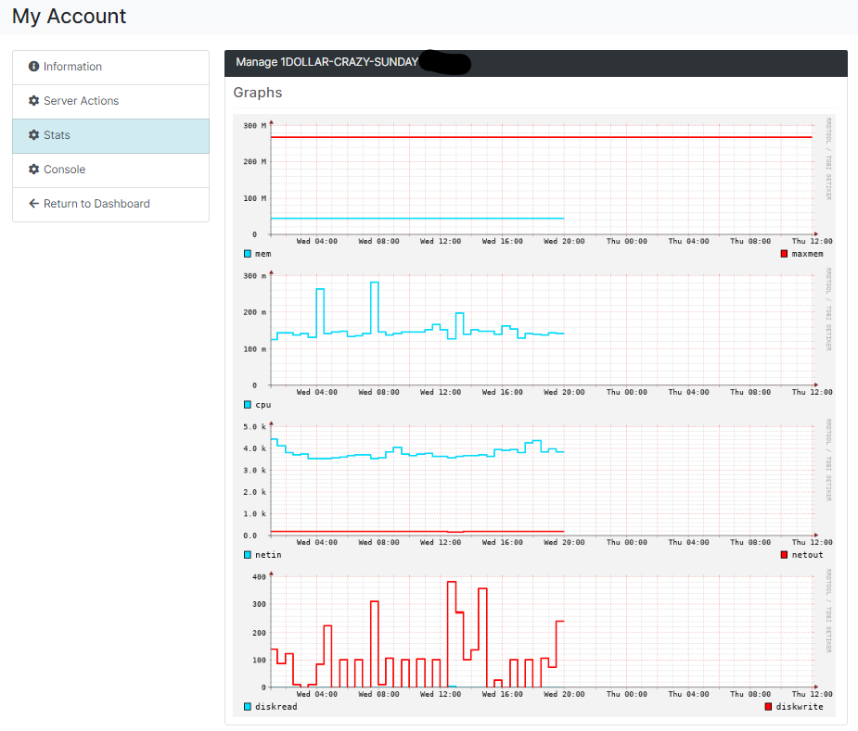The height and width of the screenshot is (731, 858).
Task: Click the Graphs section heading
Action: pyautogui.click(x=258, y=93)
